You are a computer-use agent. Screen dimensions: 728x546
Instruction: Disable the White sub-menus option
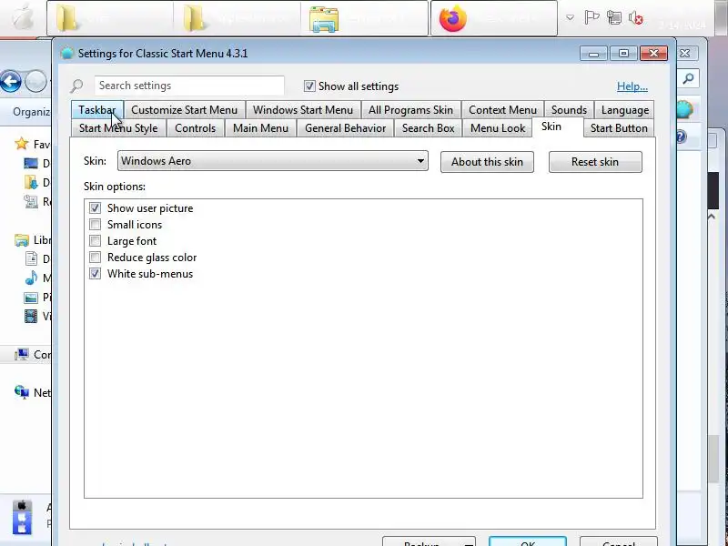[96, 274]
